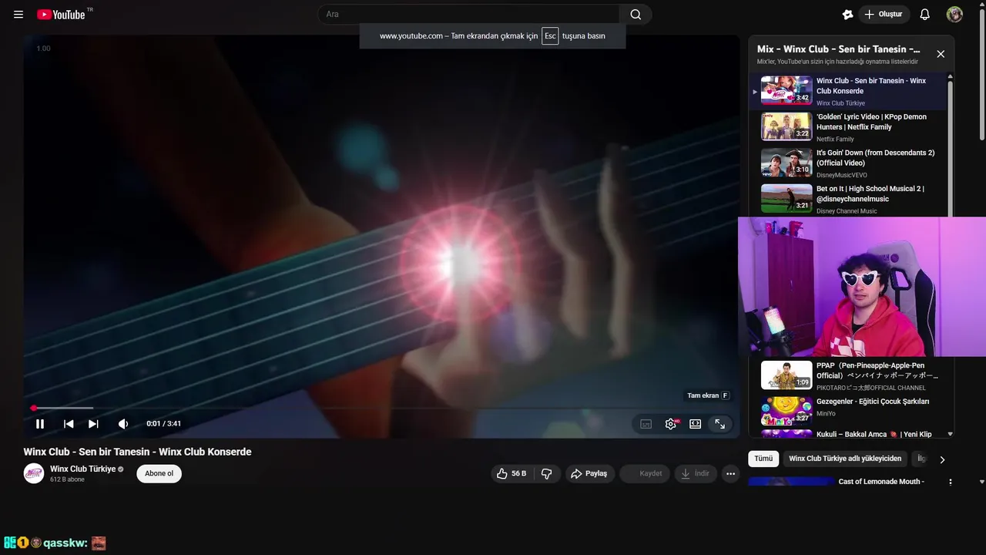Viewport: 986px width, 555px height.
Task: Save the video with Kaydet
Action: coord(645,473)
